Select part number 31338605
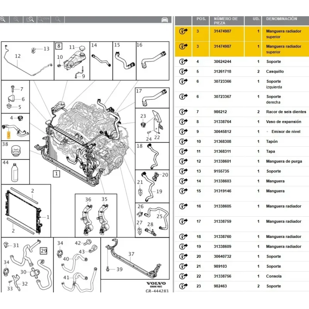309x309 pixels. (x=222, y=206)
